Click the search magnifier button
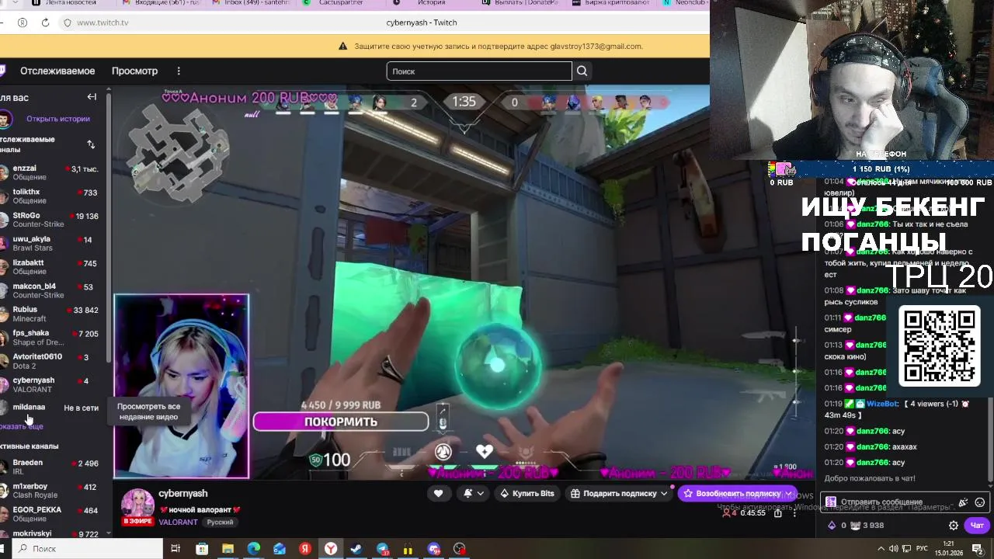994x559 pixels. tap(582, 71)
